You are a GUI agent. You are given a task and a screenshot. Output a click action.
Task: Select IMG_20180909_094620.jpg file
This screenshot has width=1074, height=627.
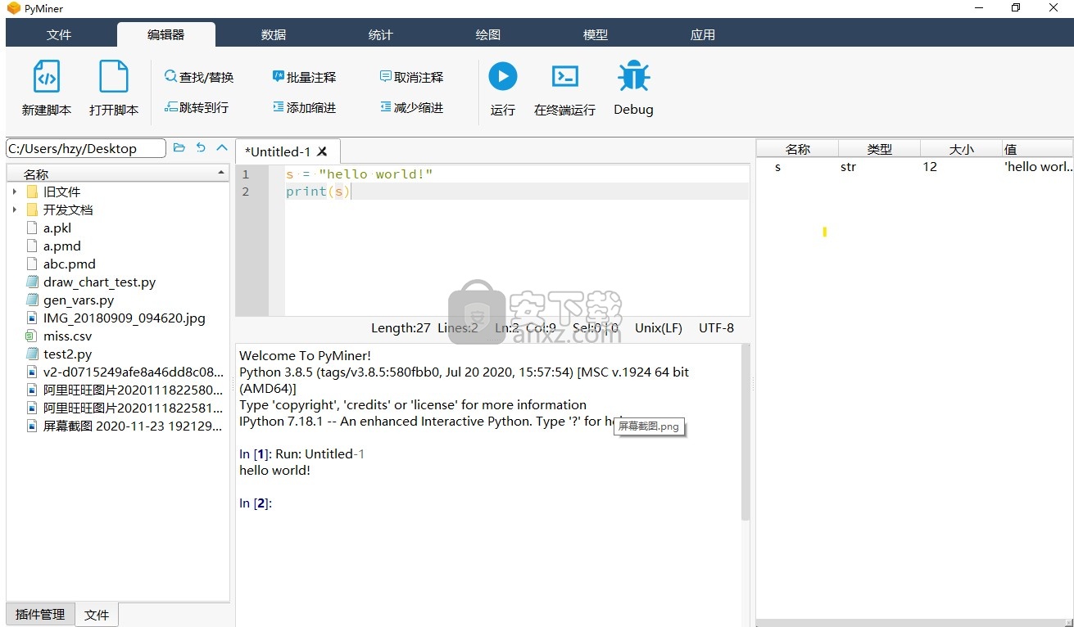pos(125,318)
